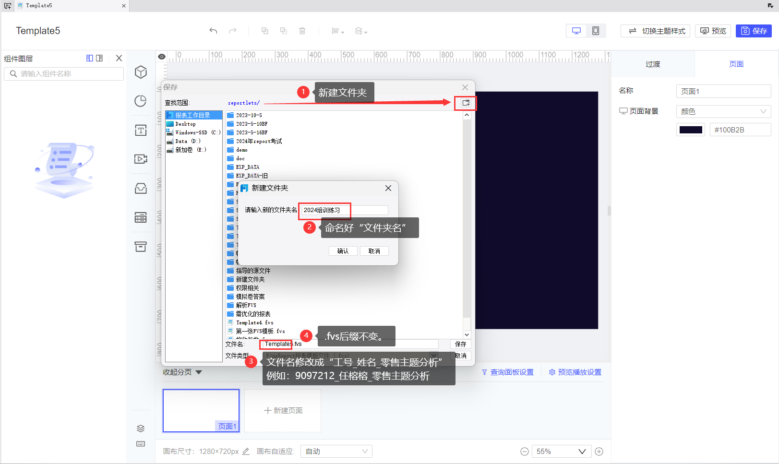Image resolution: width=779 pixels, height=464 pixels.
Task: Focus the component name search field
Action: coord(64,74)
